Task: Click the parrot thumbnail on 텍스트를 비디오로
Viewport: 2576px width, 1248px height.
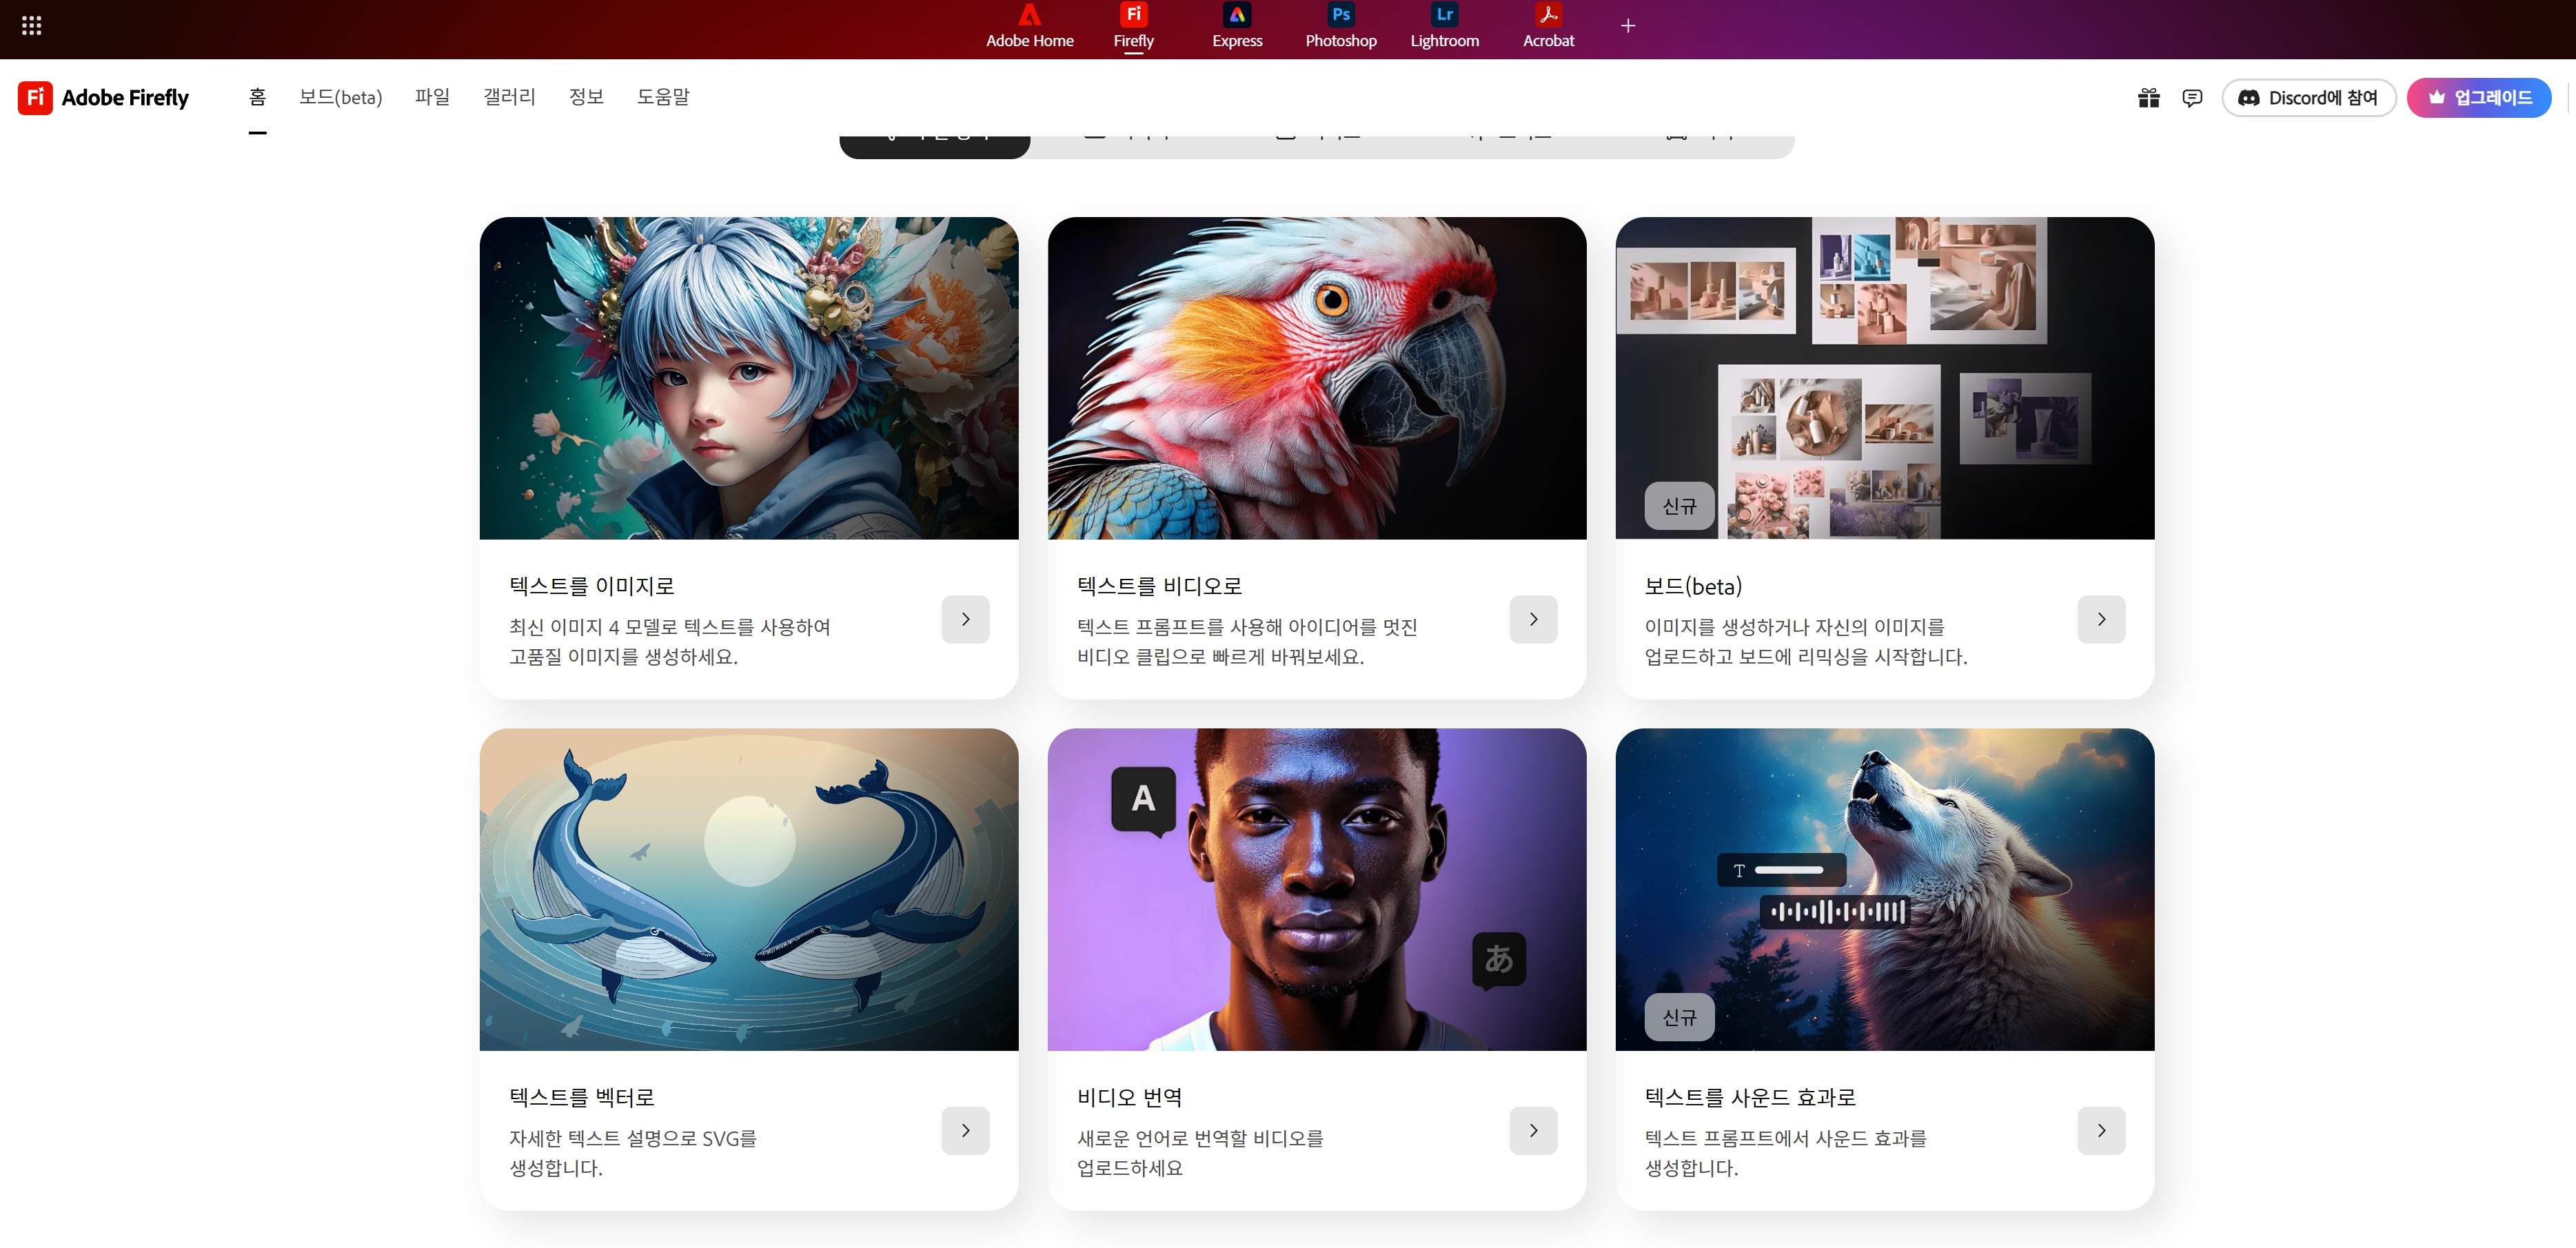Action: (x=1316, y=378)
